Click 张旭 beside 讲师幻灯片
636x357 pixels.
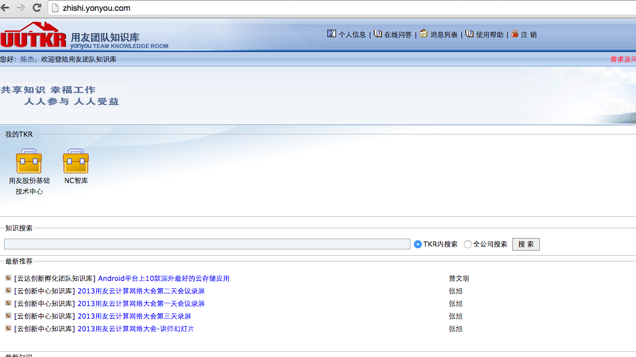456,328
